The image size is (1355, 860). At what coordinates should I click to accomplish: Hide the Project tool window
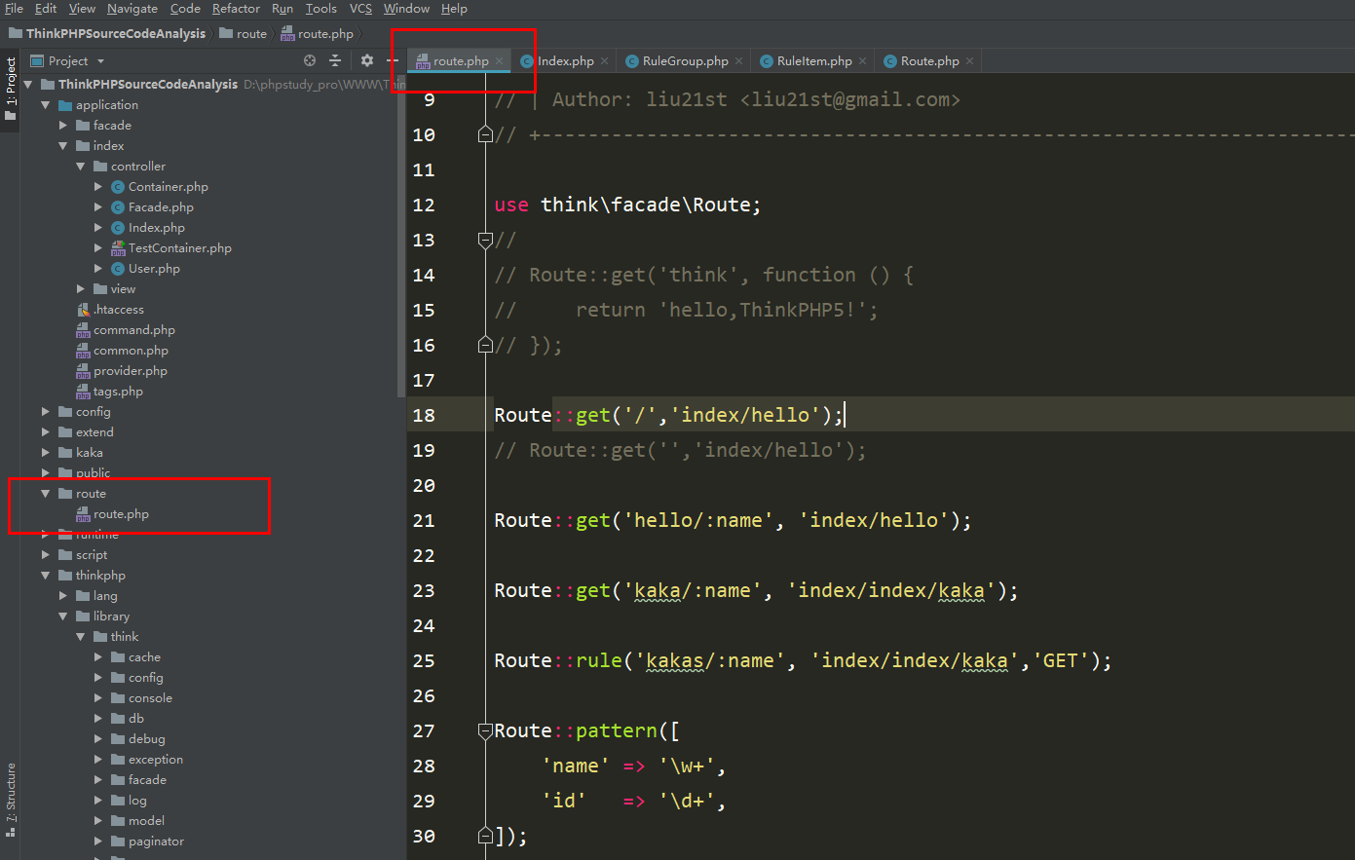pyautogui.click(x=392, y=60)
